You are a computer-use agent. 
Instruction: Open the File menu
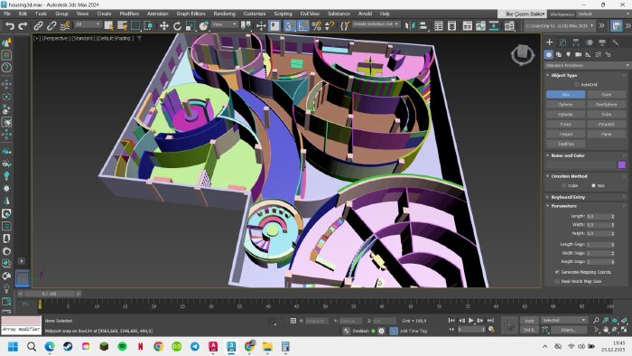(7, 14)
